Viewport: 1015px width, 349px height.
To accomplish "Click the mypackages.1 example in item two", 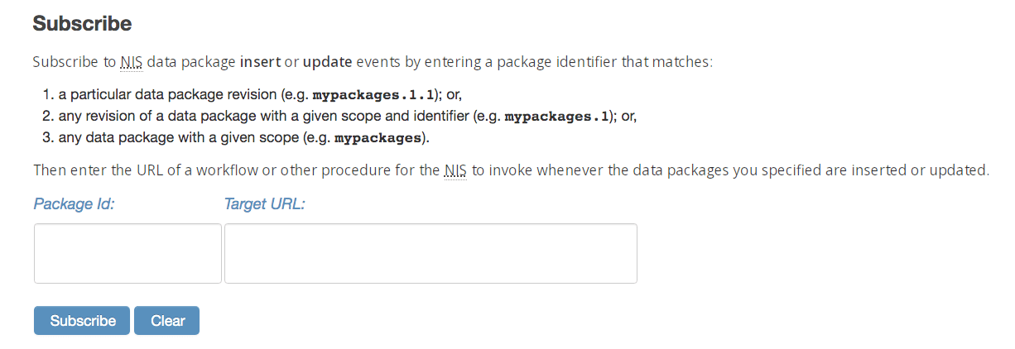I will [557, 116].
